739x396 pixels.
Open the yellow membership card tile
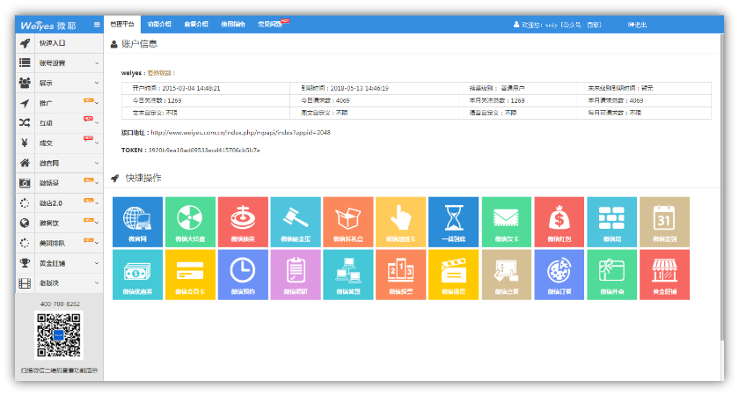190,275
